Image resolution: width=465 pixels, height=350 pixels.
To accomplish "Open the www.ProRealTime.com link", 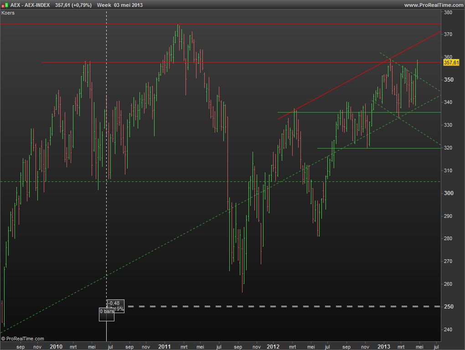I will pos(433,5).
